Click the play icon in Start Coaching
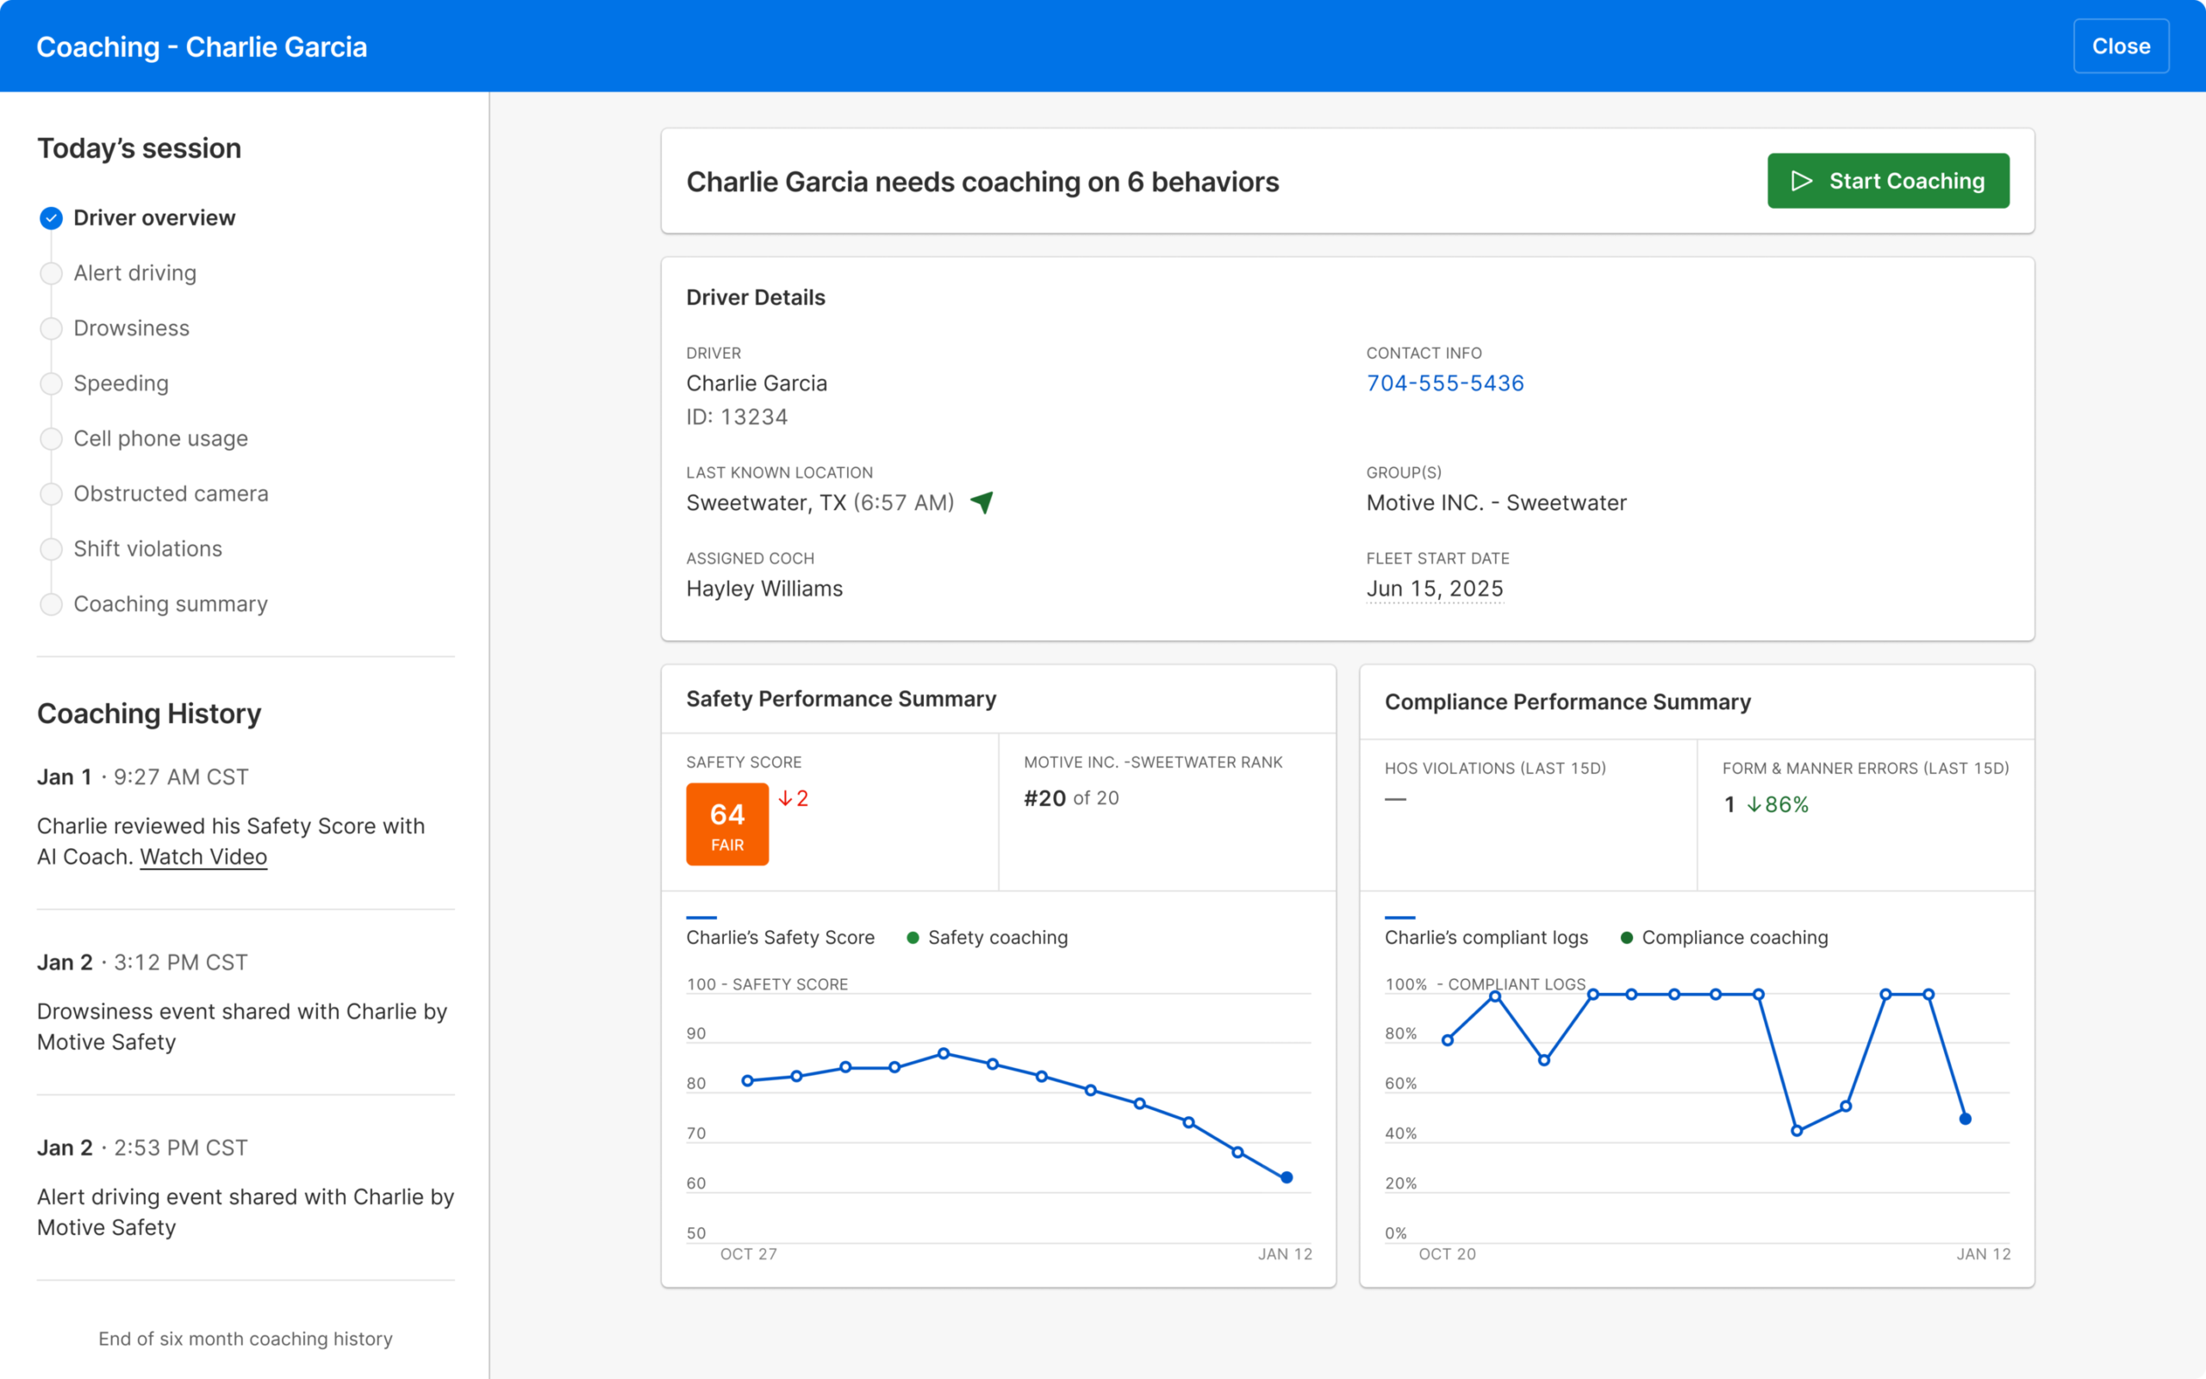 tap(1801, 181)
